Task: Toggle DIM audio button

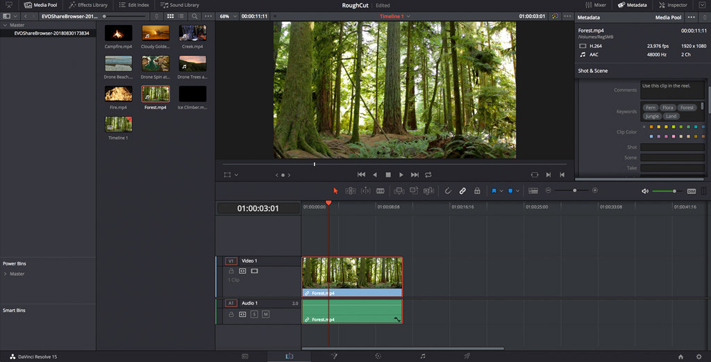Action: point(691,191)
